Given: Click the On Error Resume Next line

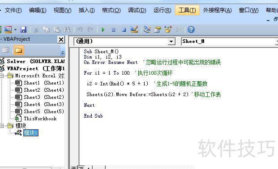Looking at the screenshot, I should click(111, 62).
